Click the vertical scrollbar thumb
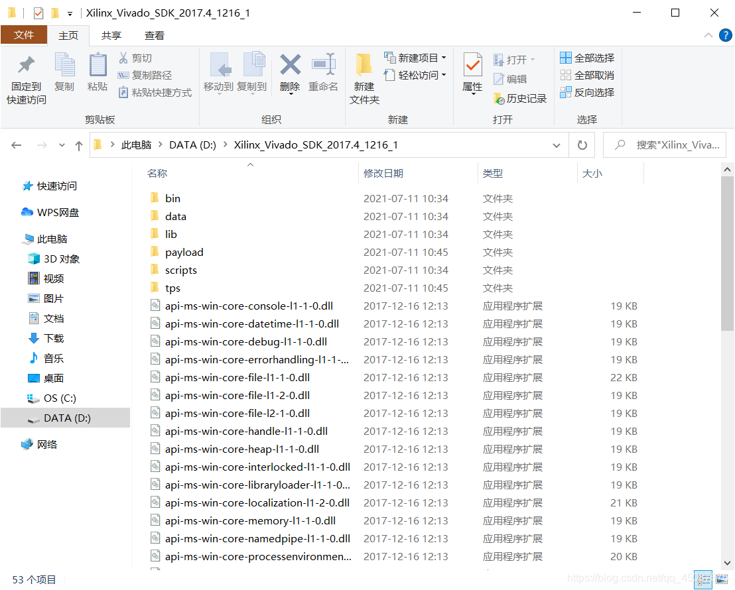 coord(728,253)
